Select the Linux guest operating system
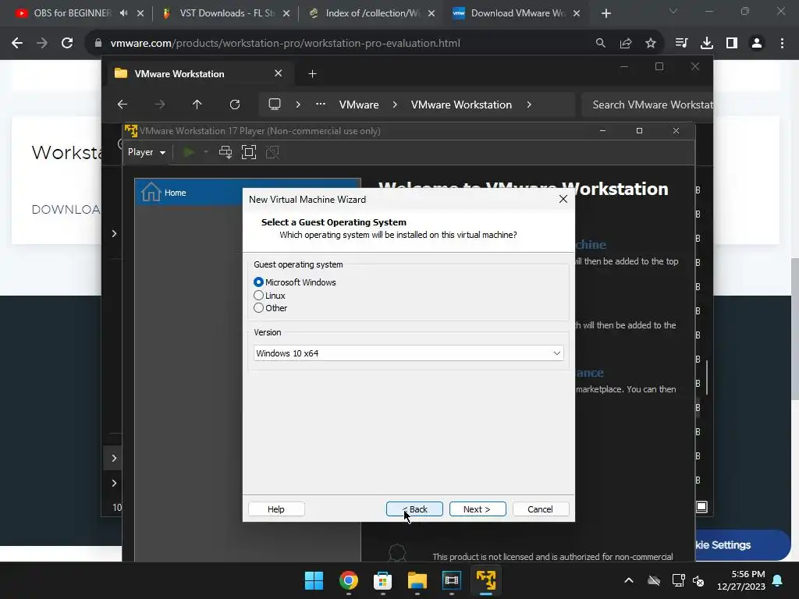The height and width of the screenshot is (599, 799). [259, 296]
